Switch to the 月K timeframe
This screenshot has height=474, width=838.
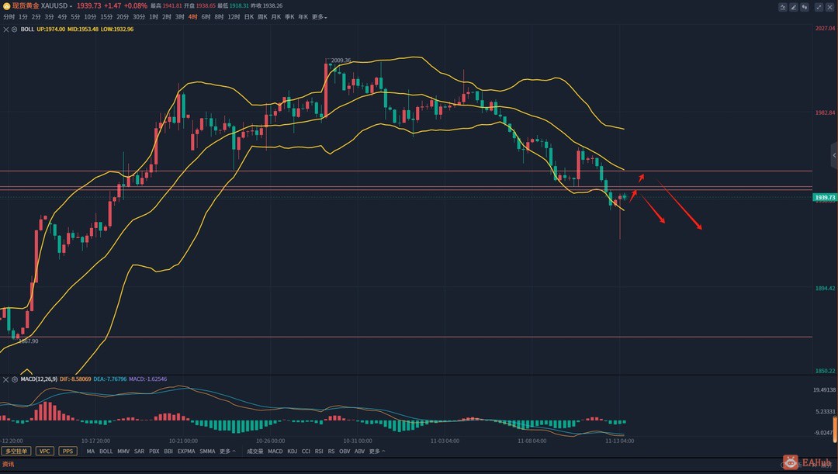point(275,17)
